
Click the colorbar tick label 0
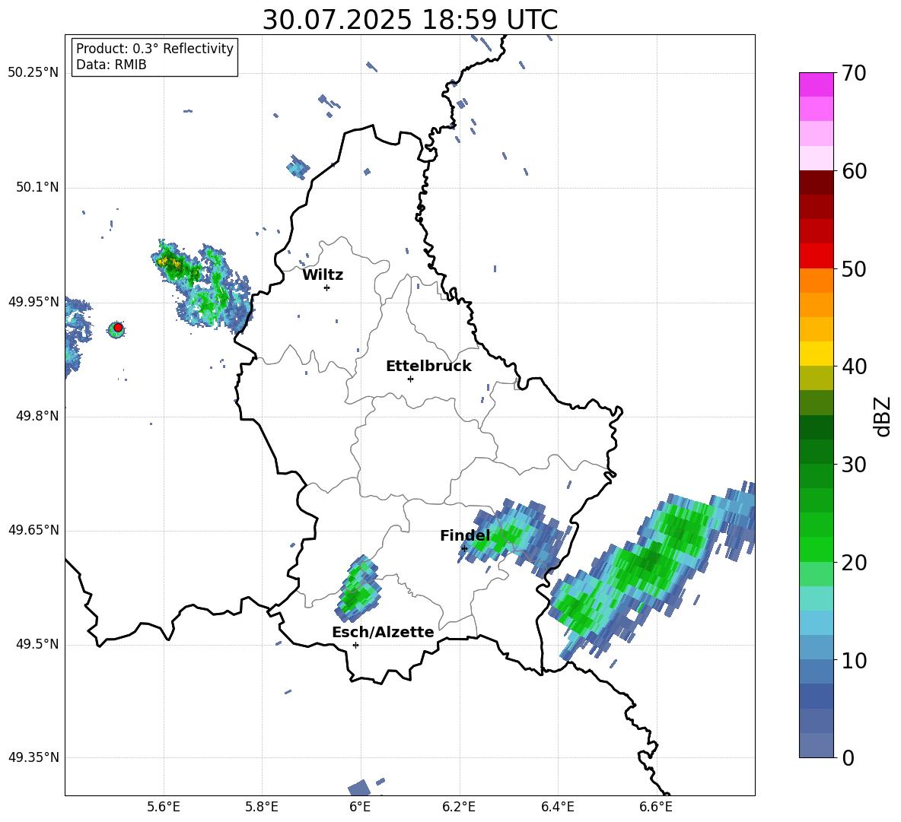(x=848, y=757)
